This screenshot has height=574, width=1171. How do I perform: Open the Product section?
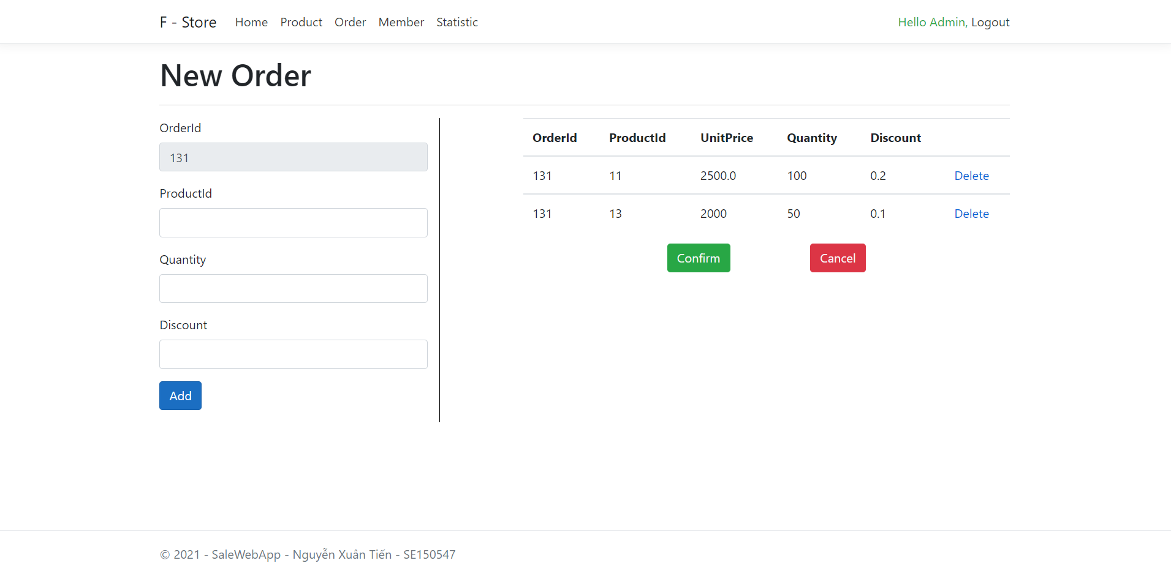[x=301, y=22]
